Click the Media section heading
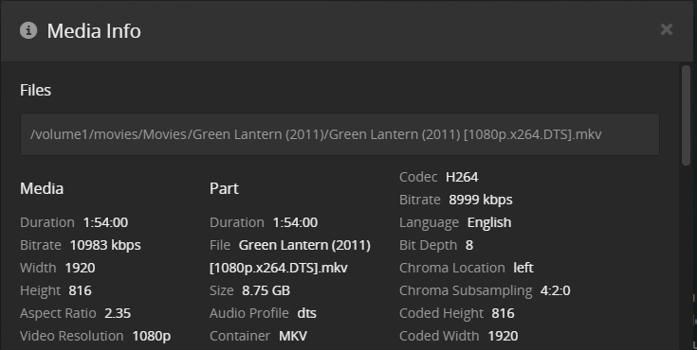This screenshot has height=350, width=697. coord(42,188)
